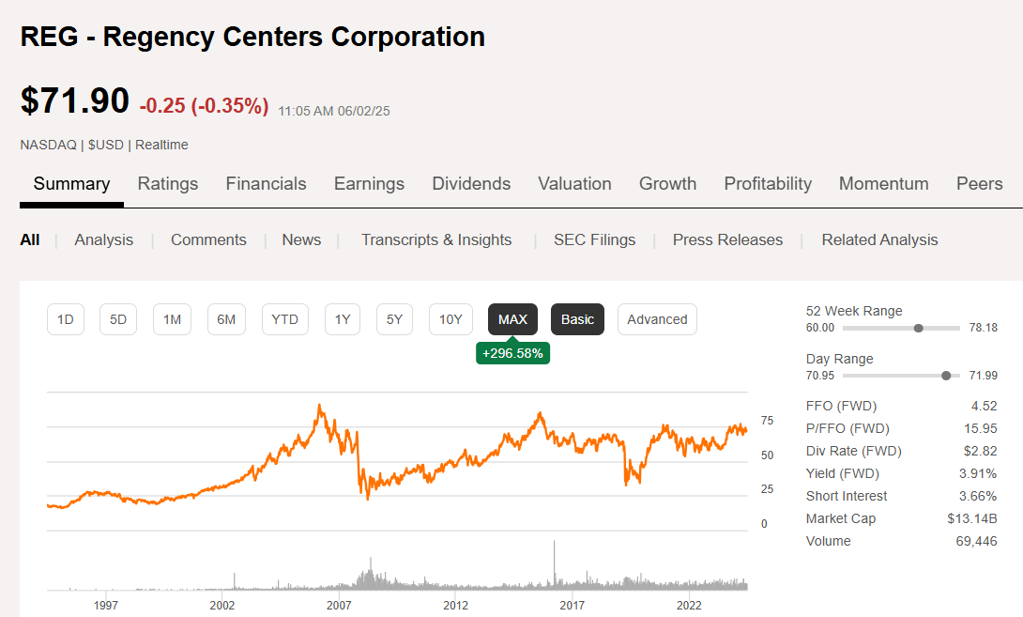1023x617 pixels.
Task: Select the 5D chart timeframe
Action: (x=118, y=319)
